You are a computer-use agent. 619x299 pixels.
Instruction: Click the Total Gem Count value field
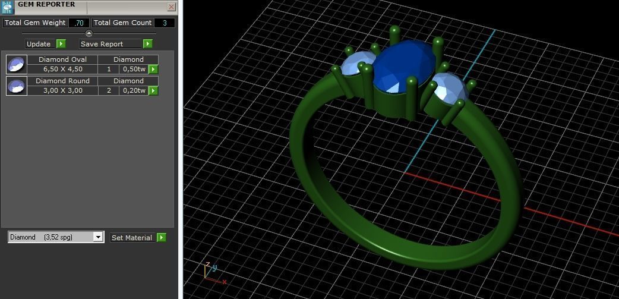point(165,23)
